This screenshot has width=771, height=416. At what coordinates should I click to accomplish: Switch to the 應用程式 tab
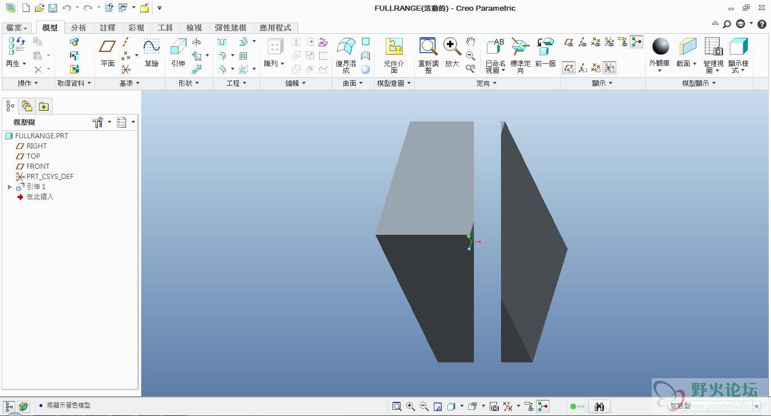coord(275,28)
